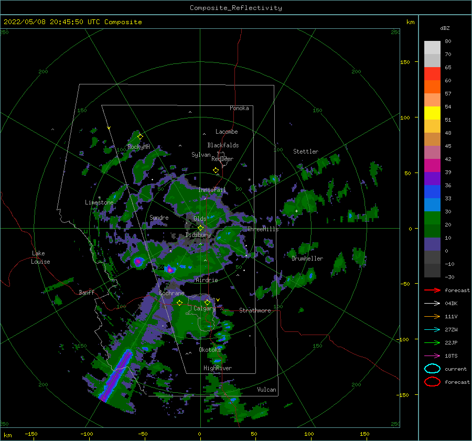Click the RedDeer city label
The width and height of the screenshot is (472, 441).
(222, 159)
